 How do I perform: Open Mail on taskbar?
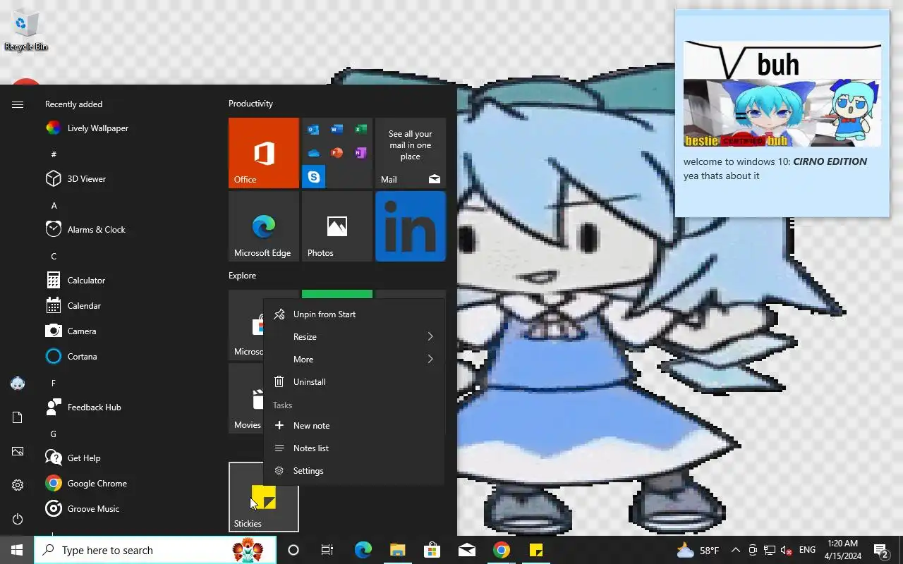(x=467, y=550)
